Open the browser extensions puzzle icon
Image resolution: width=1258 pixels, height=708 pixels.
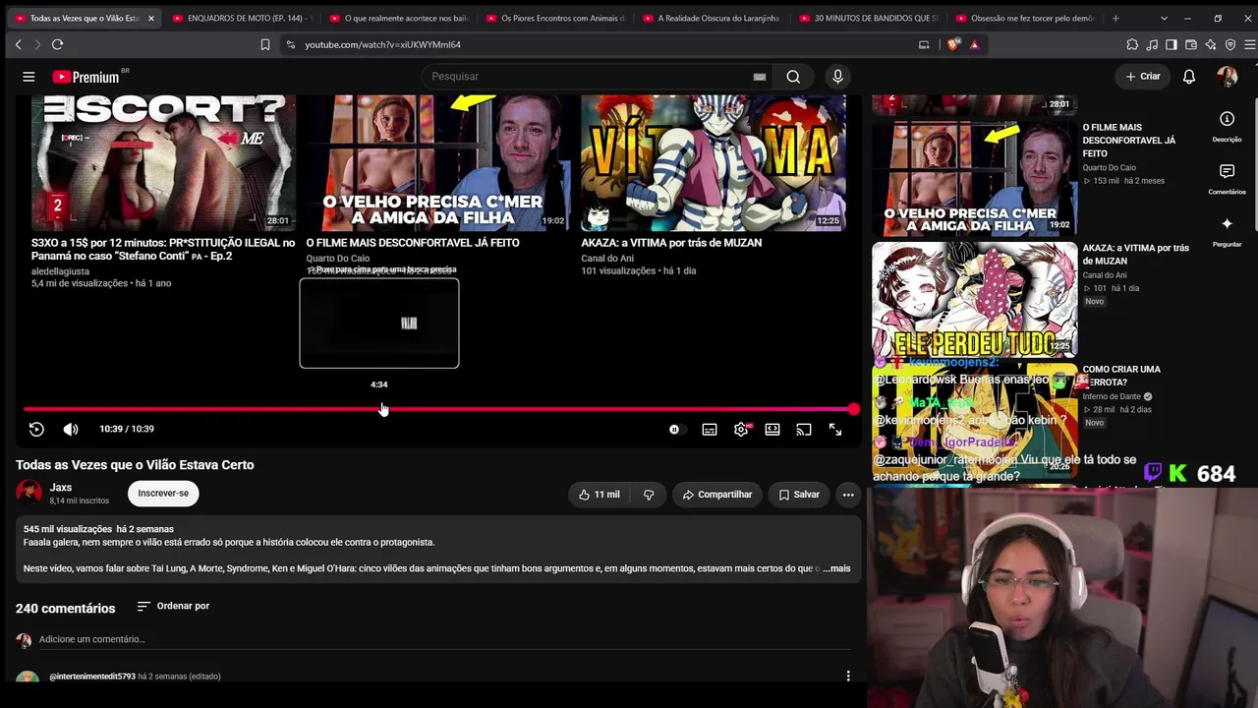tap(1132, 44)
